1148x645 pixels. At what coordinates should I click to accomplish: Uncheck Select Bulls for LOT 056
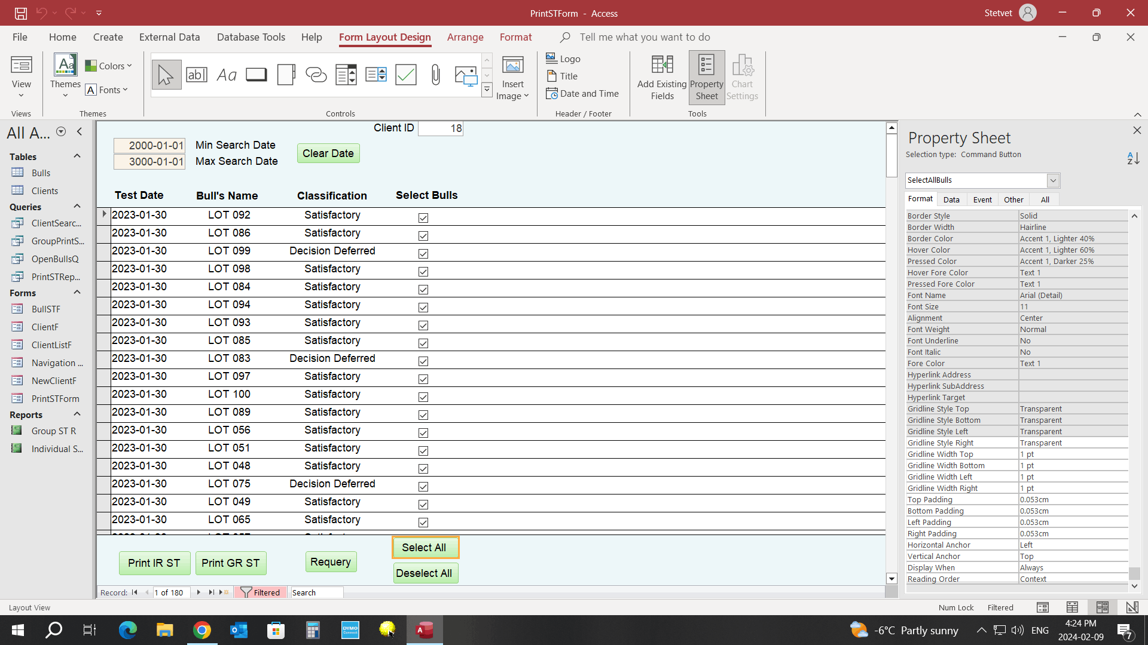[x=423, y=433]
